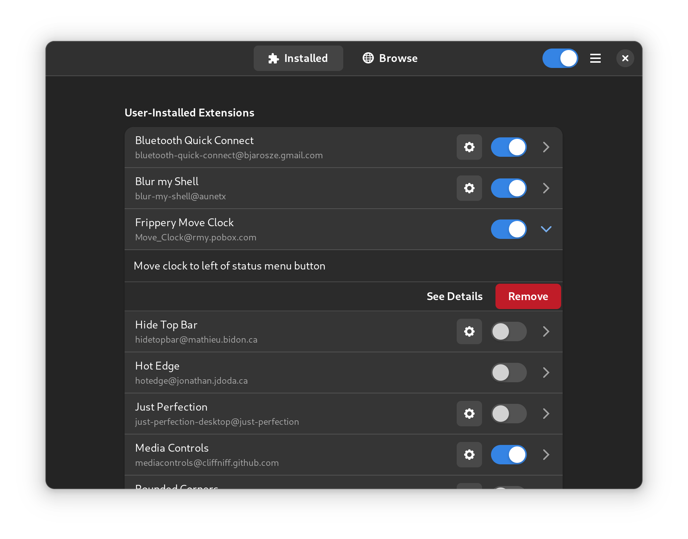Disable Bluetooth Quick Connect extension switch
The height and width of the screenshot is (539, 688).
coord(509,147)
